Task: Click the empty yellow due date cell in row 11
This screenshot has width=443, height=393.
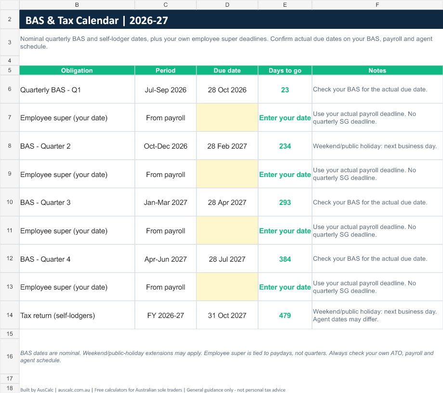Action: pyautogui.click(x=227, y=230)
